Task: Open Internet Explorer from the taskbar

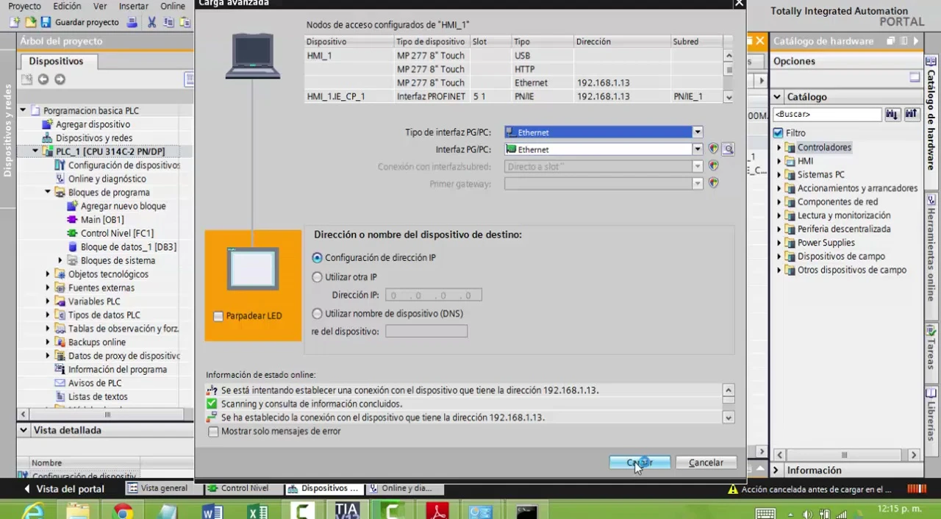Action: point(32,511)
